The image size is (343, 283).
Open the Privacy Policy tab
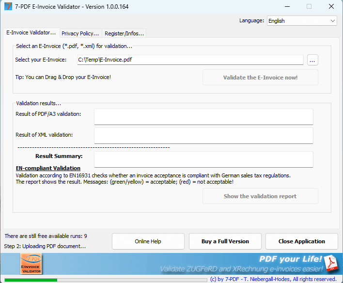pos(80,33)
